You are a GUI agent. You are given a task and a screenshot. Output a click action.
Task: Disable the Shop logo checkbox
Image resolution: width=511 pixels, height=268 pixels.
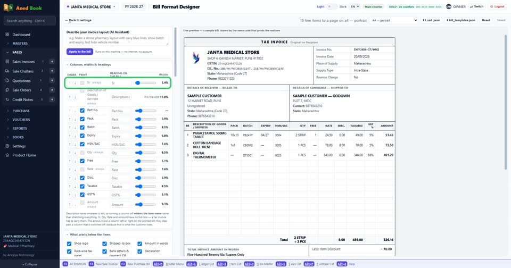pyautogui.click(x=69, y=244)
